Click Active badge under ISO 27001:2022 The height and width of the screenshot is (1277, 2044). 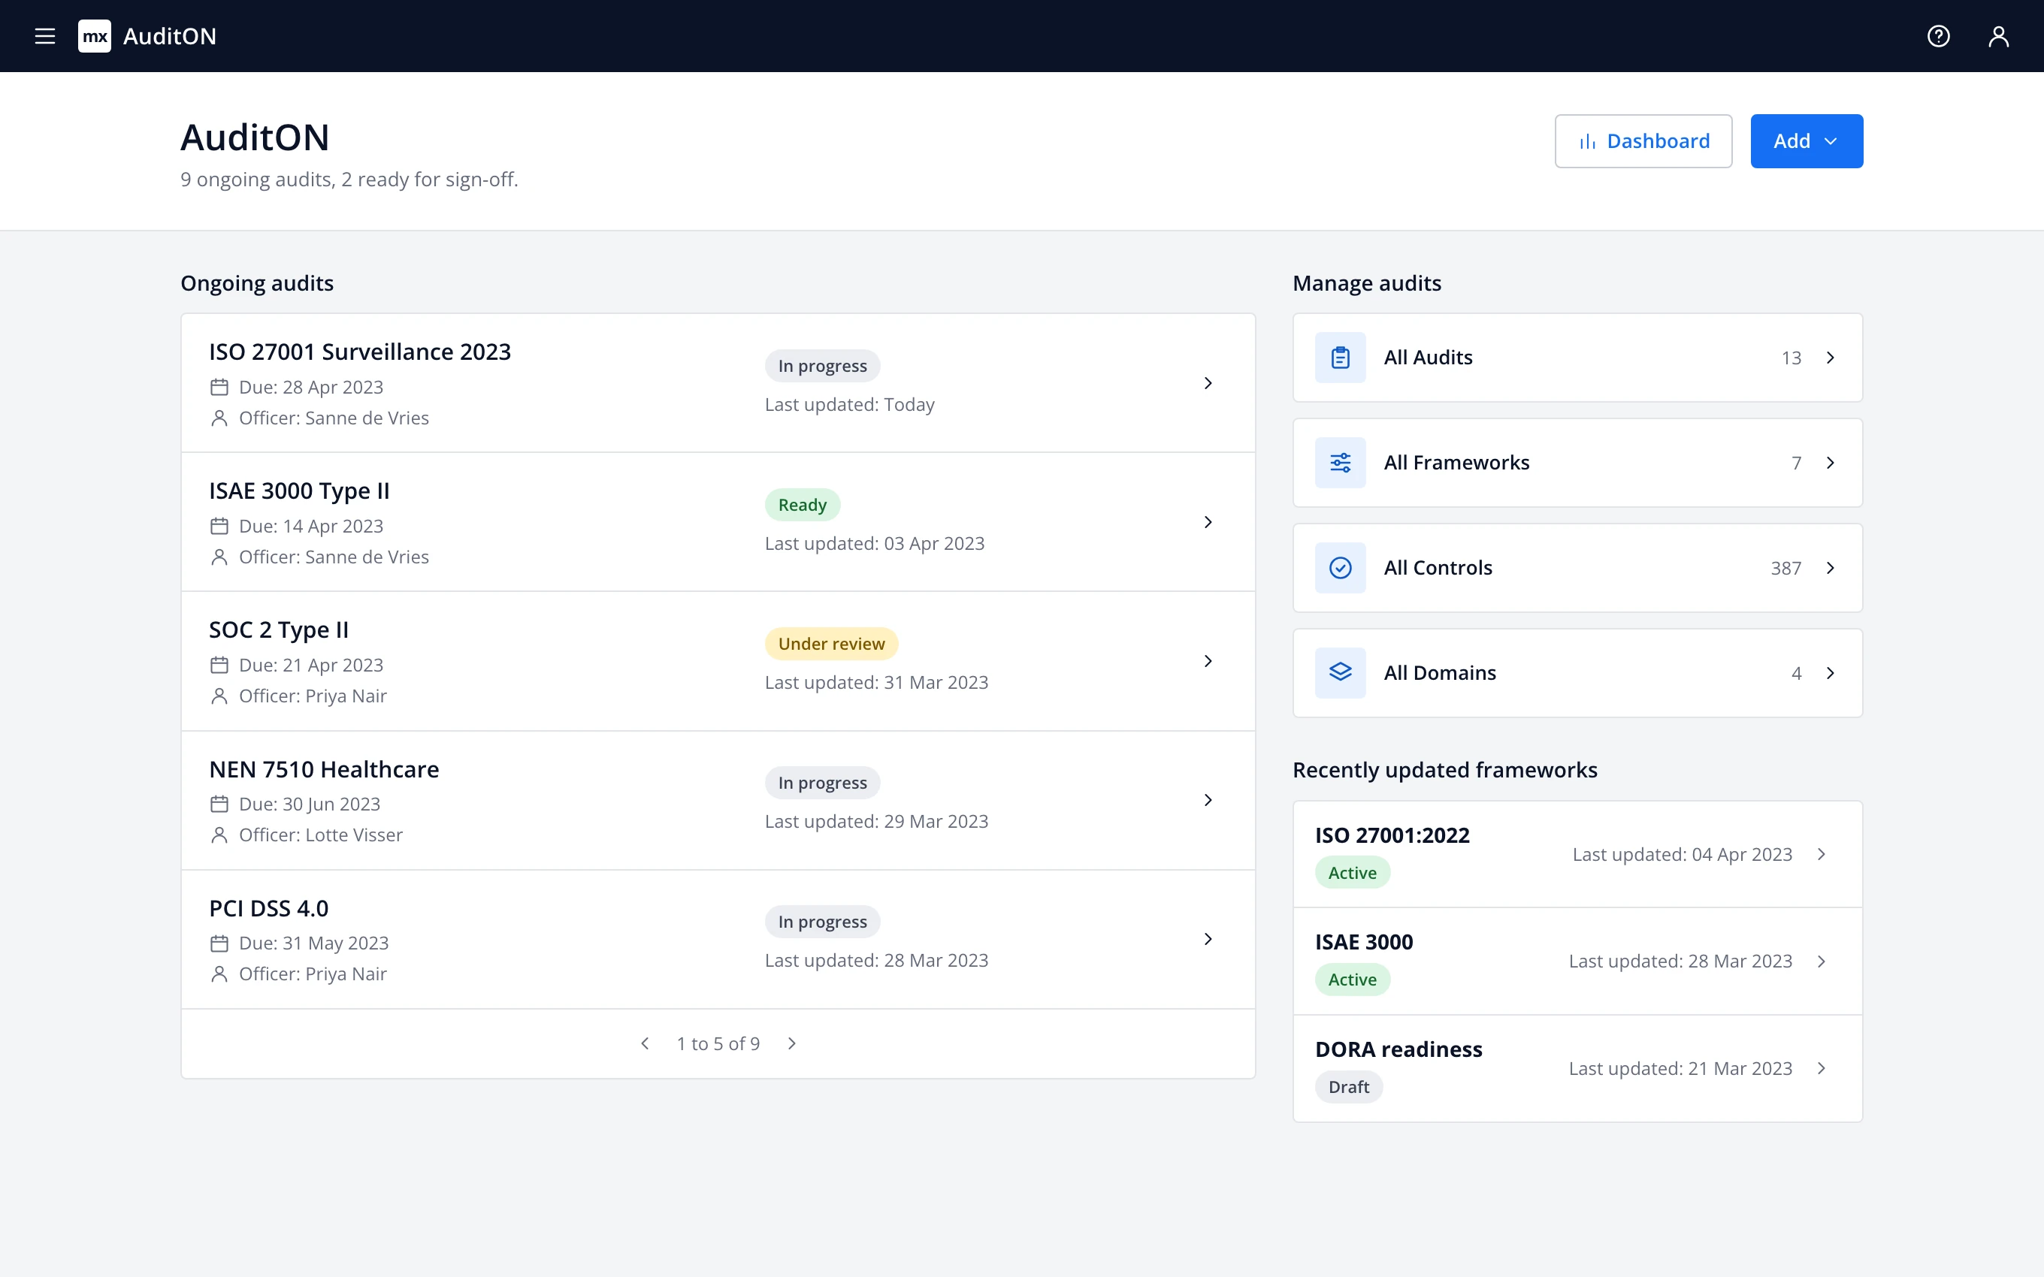click(x=1352, y=872)
